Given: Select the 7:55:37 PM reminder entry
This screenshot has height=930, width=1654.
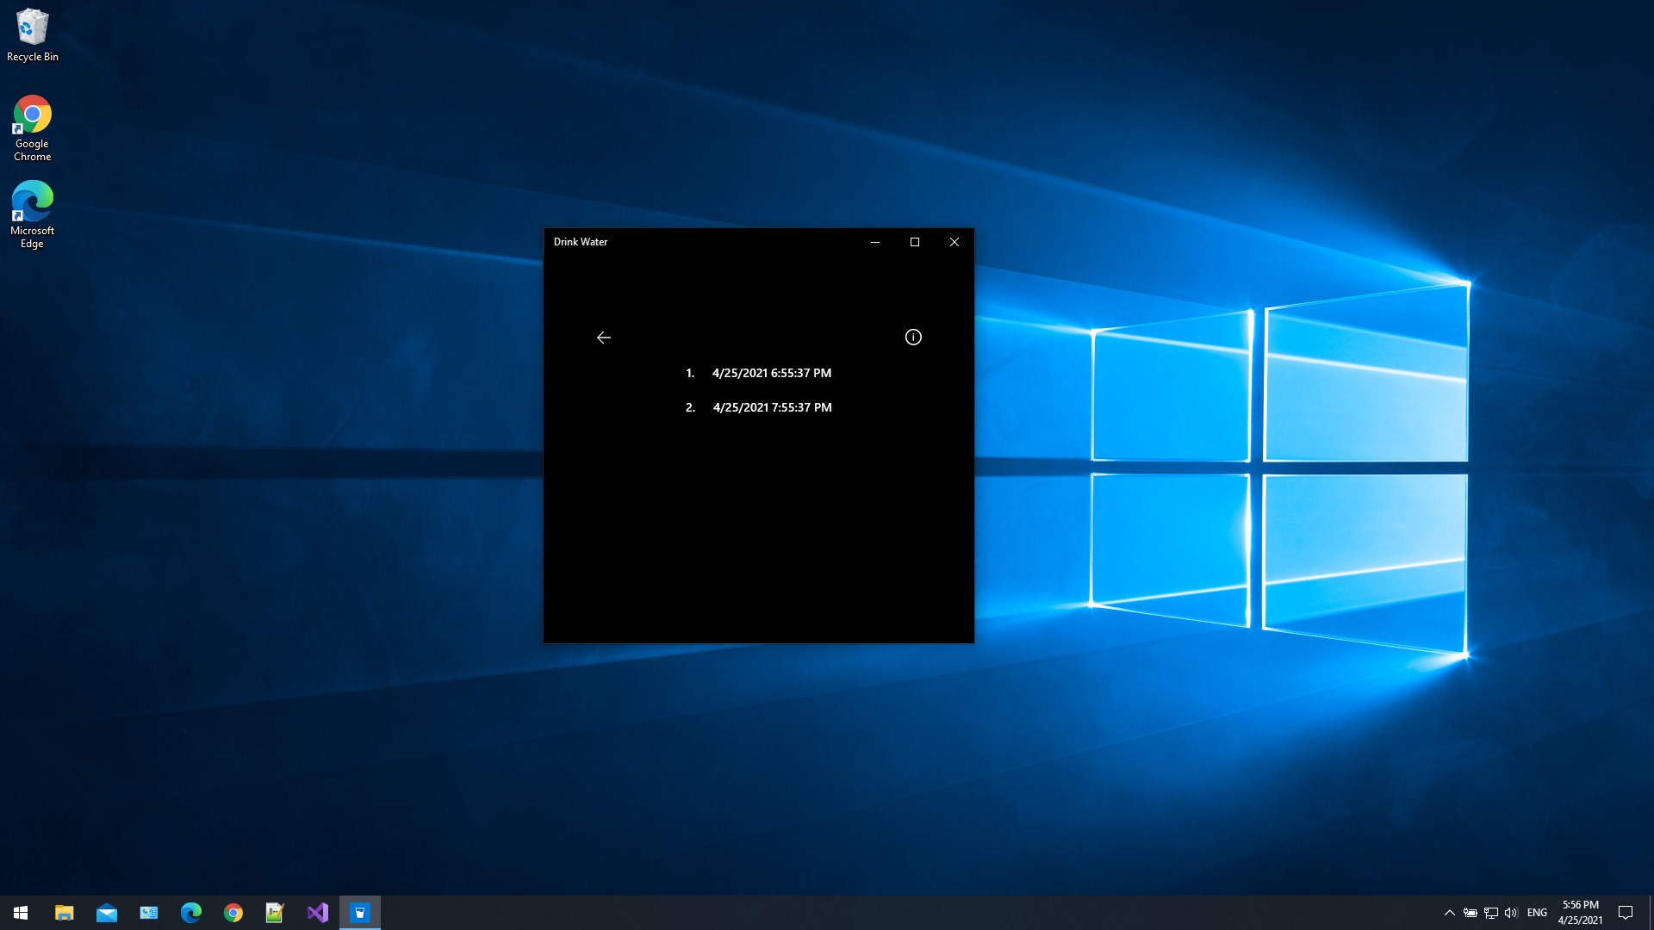Looking at the screenshot, I should [772, 407].
